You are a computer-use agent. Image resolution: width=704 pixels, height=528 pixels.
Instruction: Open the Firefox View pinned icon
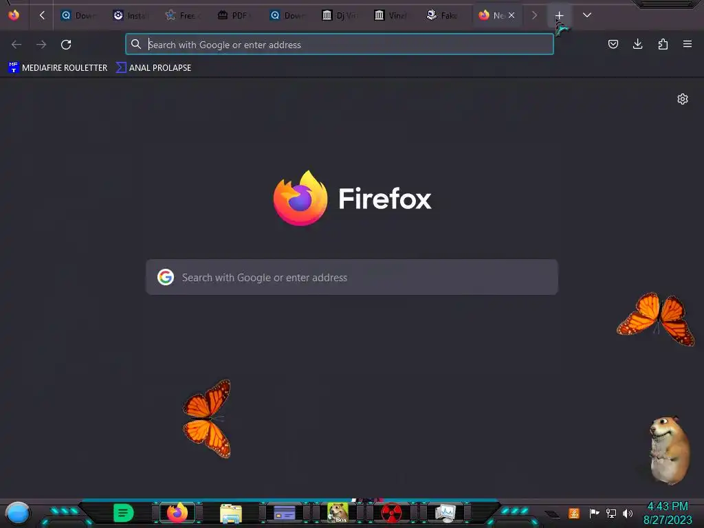coord(14,15)
